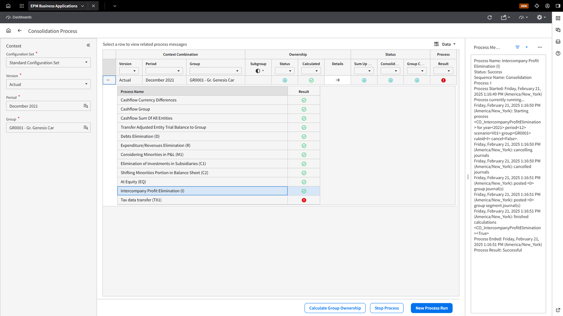Click the Details arrow for Gr. Genesis Car
The image size is (563, 316).
337,80
